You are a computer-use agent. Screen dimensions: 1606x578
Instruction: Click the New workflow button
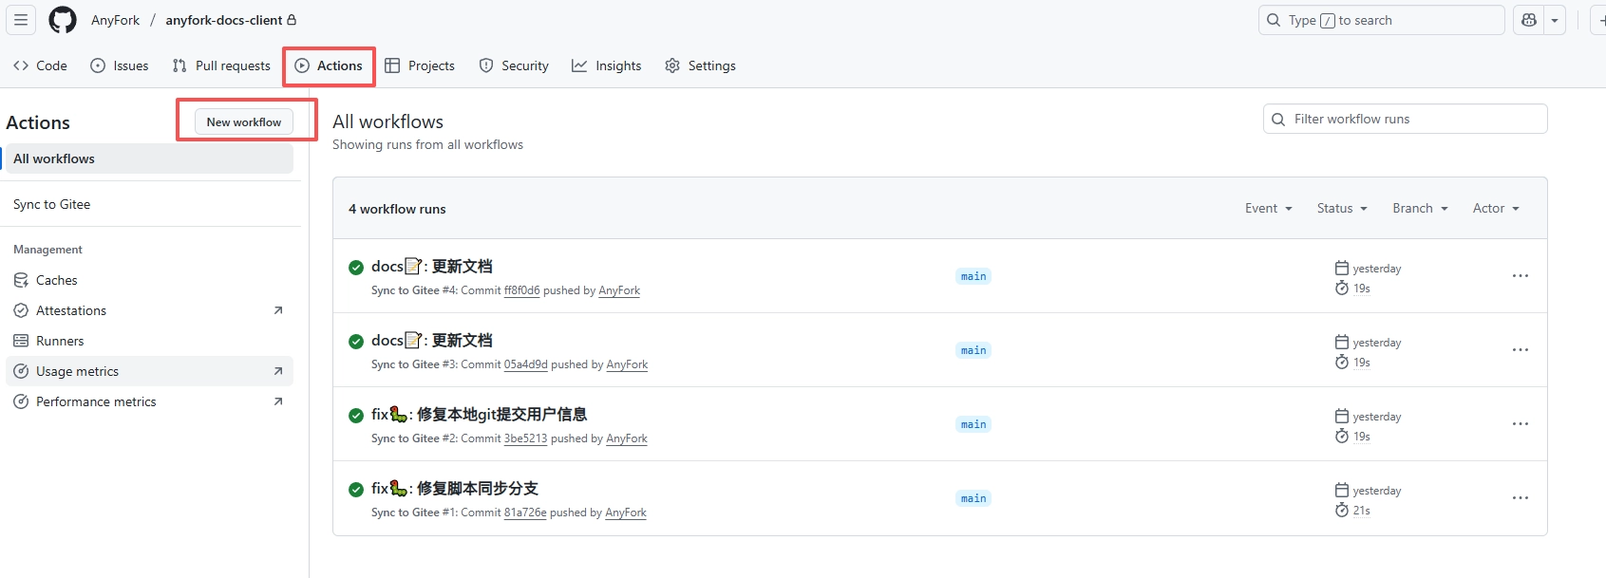pyautogui.click(x=244, y=121)
